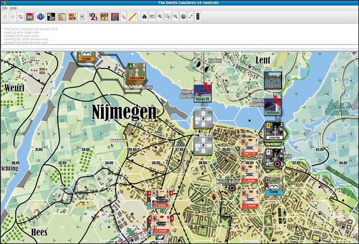Click the camera snapshot icon
Viewport: 359px width, 244px height.
click(x=145, y=17)
